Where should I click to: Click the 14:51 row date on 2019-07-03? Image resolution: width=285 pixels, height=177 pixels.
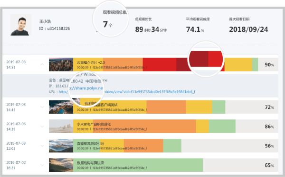(x=16, y=64)
